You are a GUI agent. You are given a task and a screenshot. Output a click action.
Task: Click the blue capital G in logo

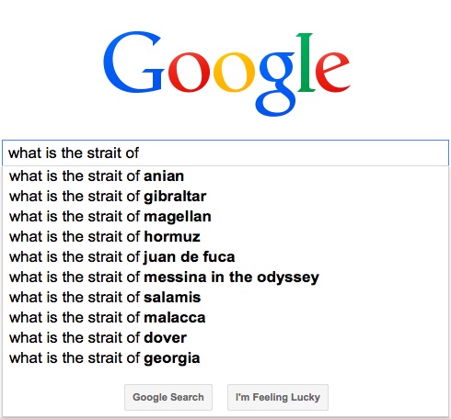click(133, 62)
